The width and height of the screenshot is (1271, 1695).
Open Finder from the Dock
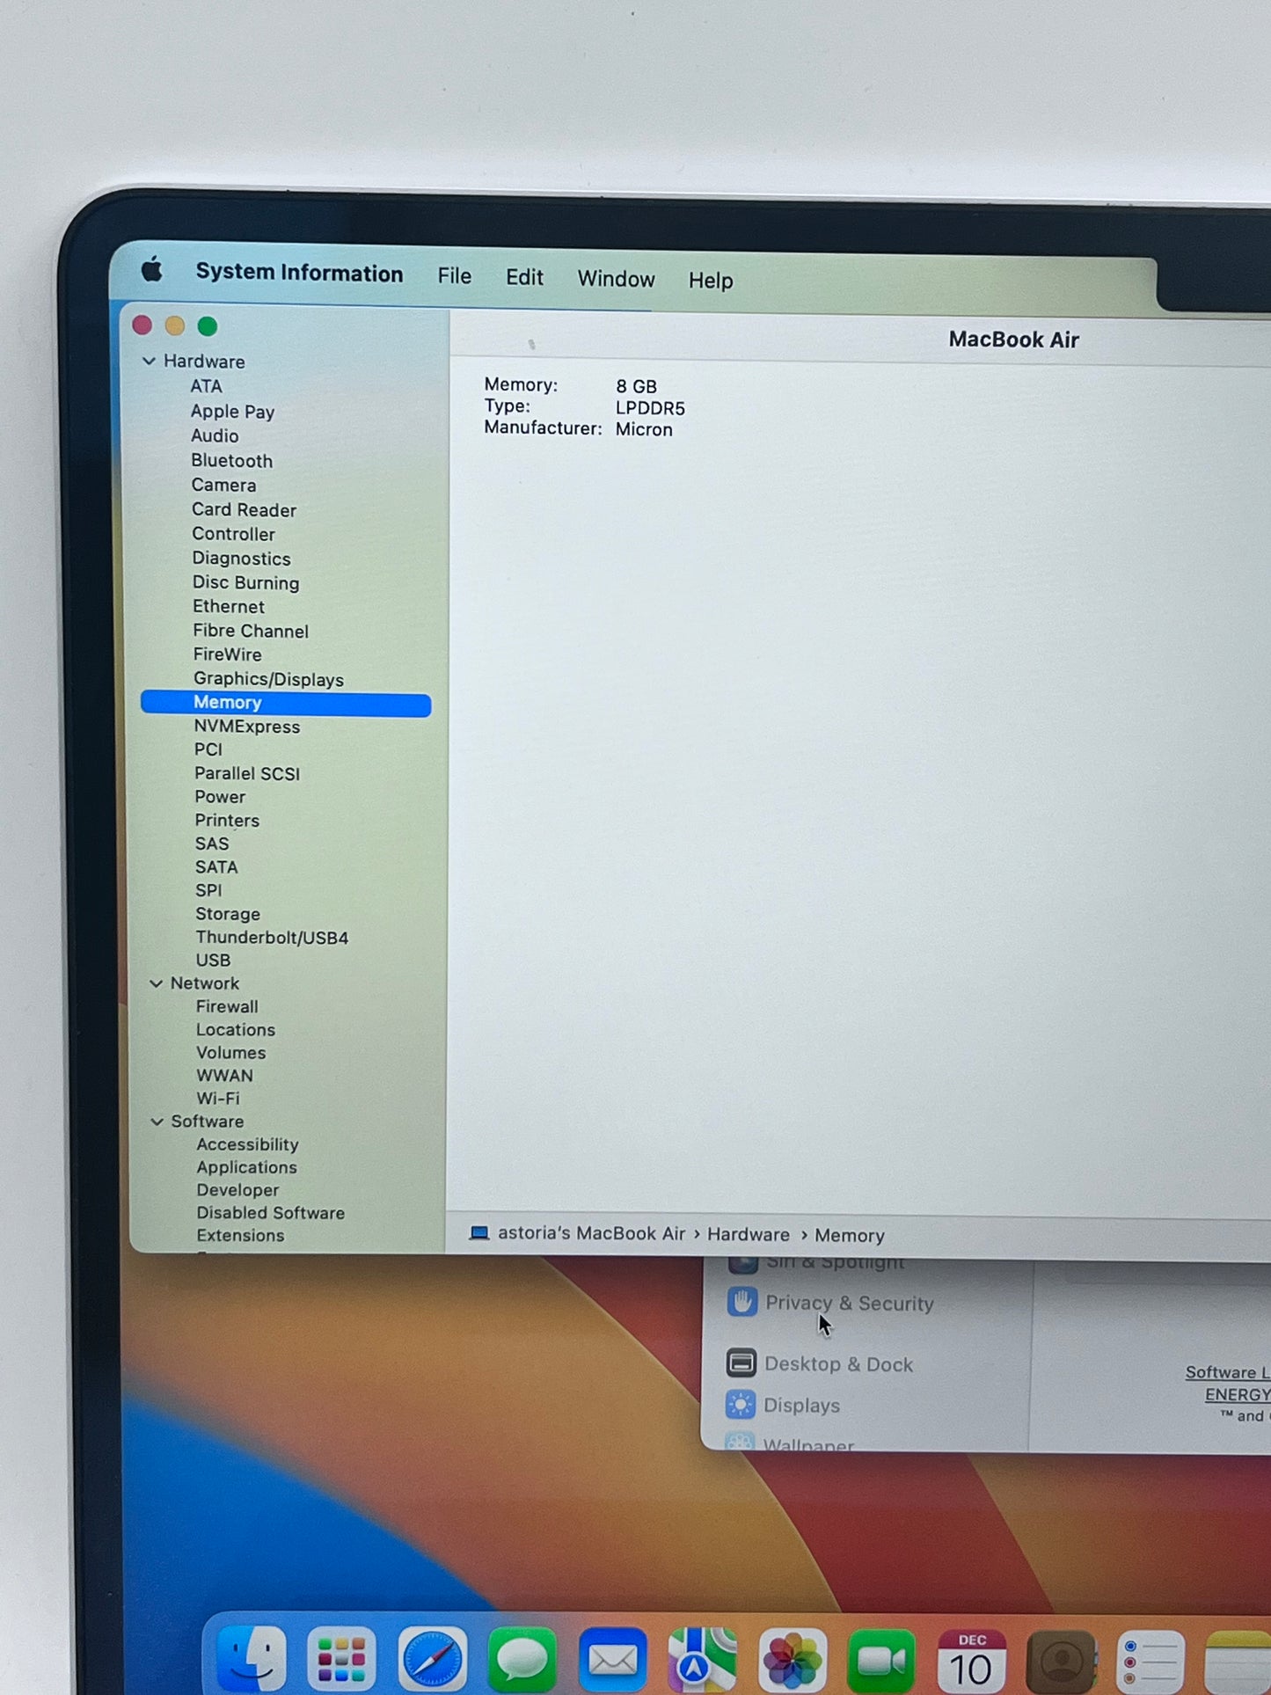pyautogui.click(x=252, y=1658)
